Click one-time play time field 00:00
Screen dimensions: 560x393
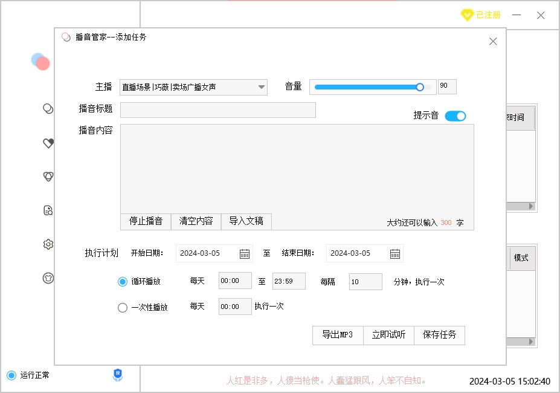235,307
